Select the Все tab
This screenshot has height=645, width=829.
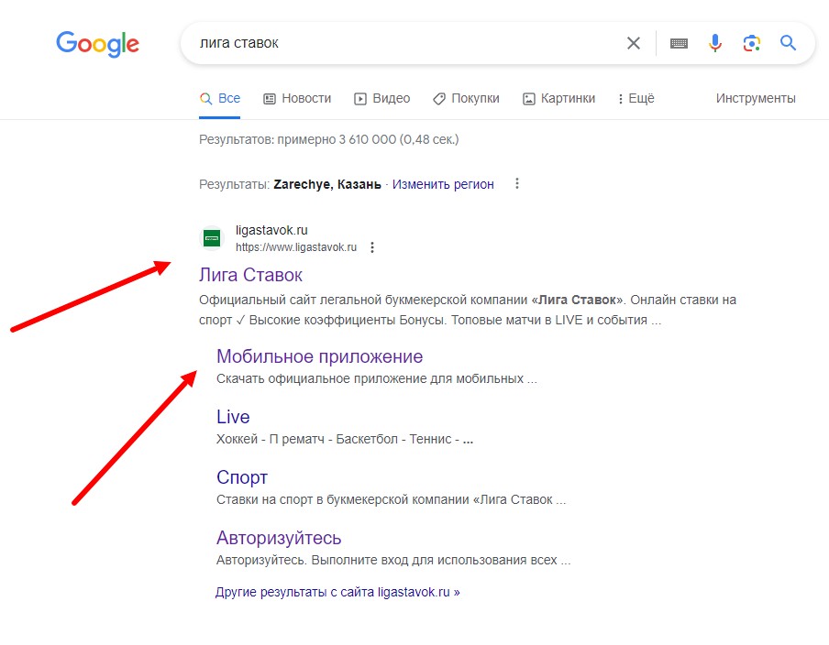tap(220, 98)
